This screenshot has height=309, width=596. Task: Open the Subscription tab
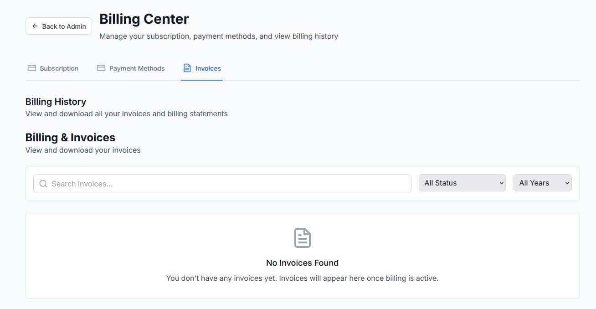pyautogui.click(x=53, y=68)
